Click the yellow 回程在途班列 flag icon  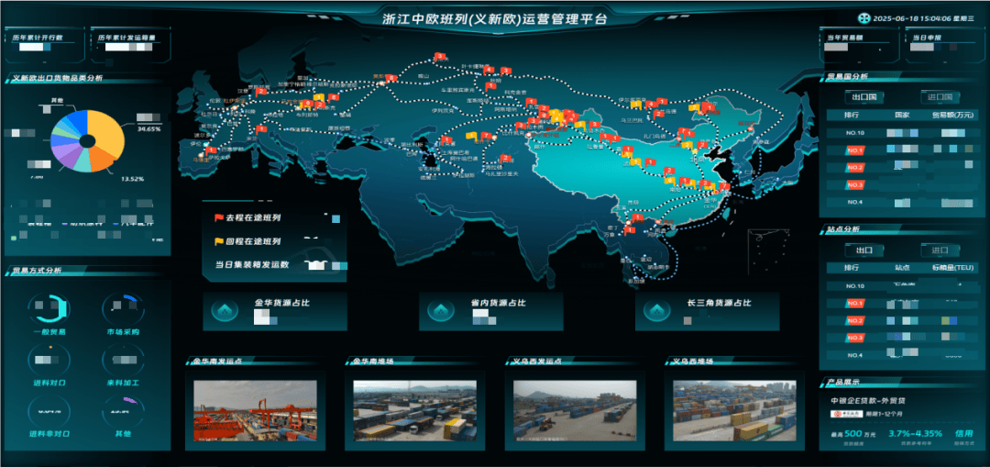coord(218,242)
